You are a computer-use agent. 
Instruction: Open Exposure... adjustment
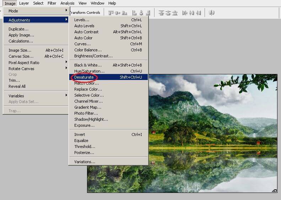pyautogui.click(x=109, y=125)
